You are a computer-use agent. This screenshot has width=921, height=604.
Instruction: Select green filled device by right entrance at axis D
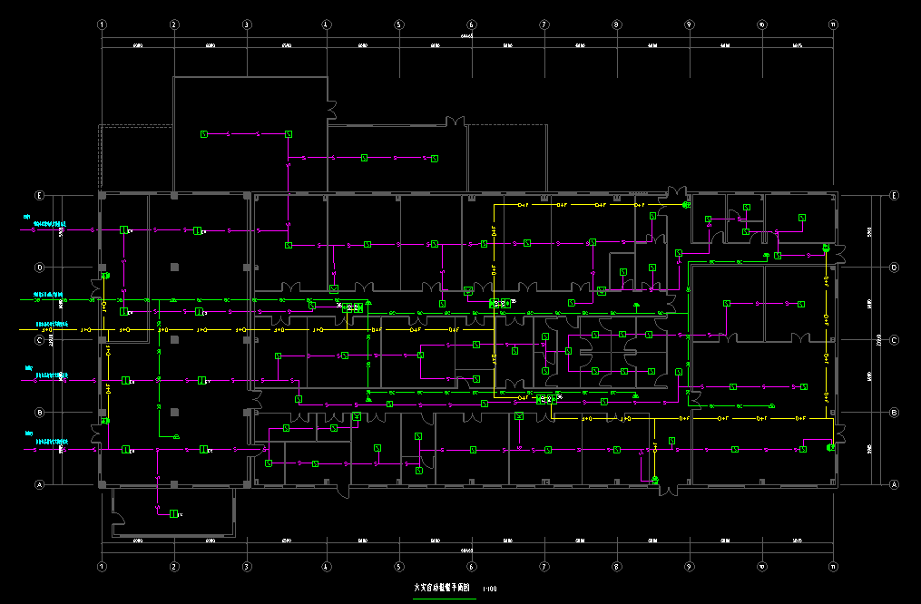[x=826, y=247]
